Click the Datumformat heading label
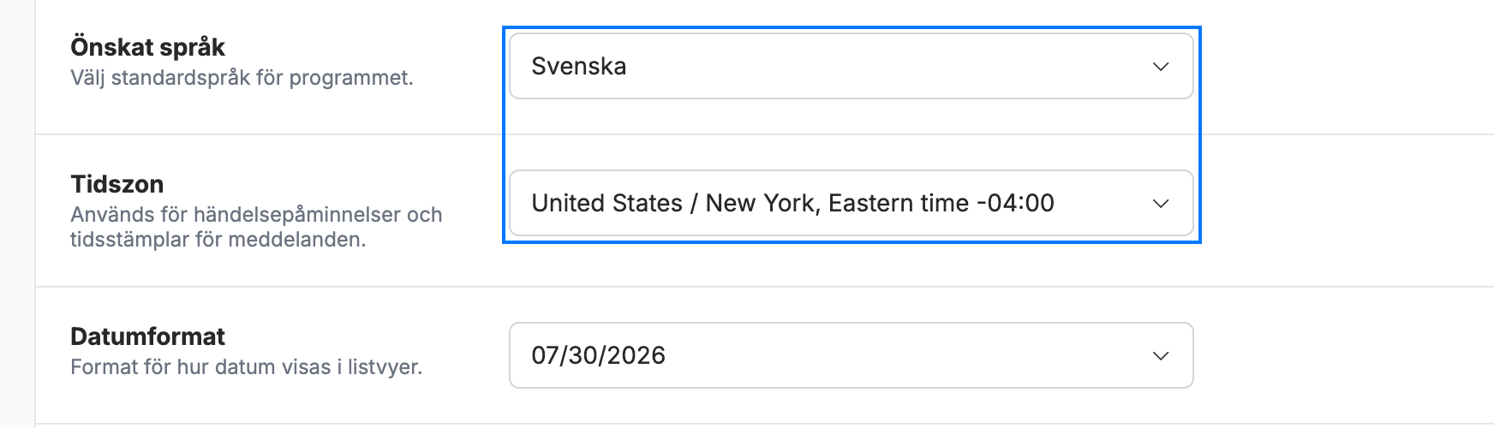The image size is (1494, 428). tap(147, 336)
